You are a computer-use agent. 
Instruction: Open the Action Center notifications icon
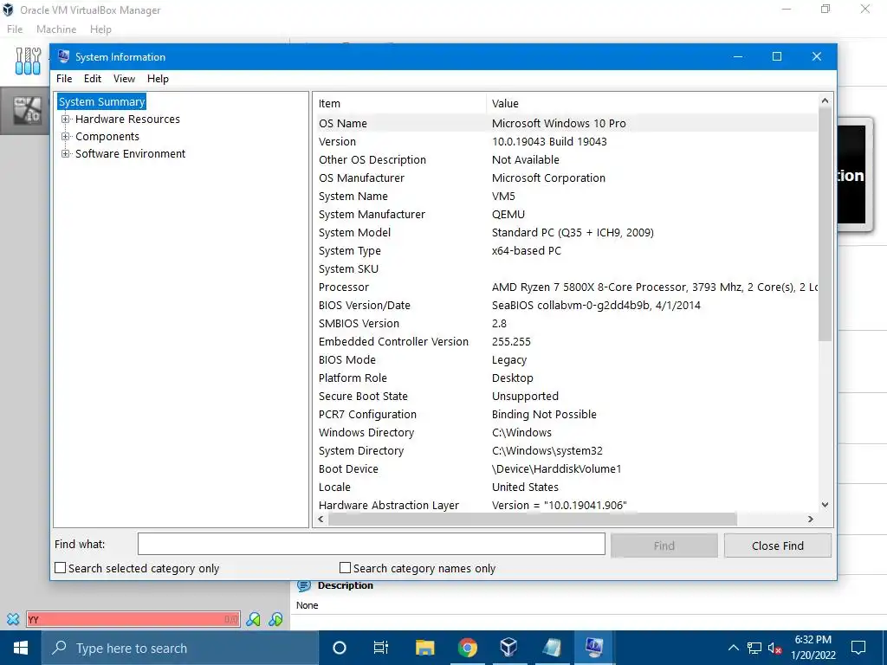[x=858, y=648]
